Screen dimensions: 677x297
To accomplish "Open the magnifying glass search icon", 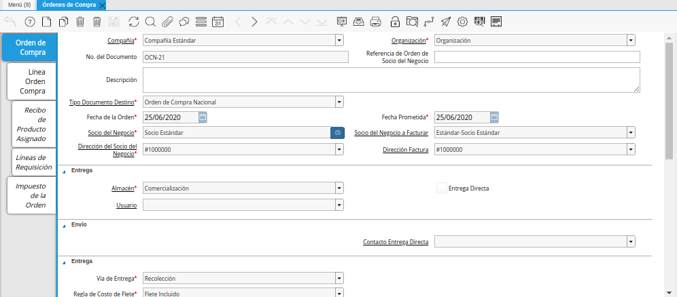I will click(x=150, y=22).
